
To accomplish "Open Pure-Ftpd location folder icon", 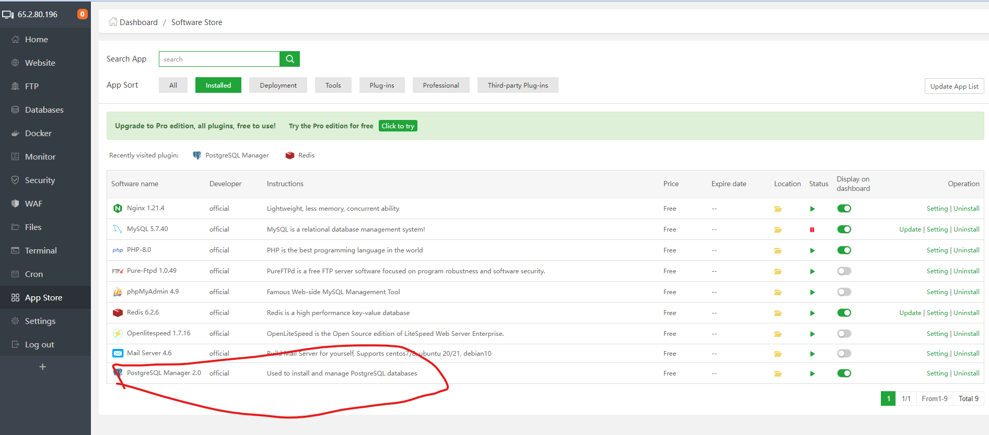I will [x=778, y=271].
